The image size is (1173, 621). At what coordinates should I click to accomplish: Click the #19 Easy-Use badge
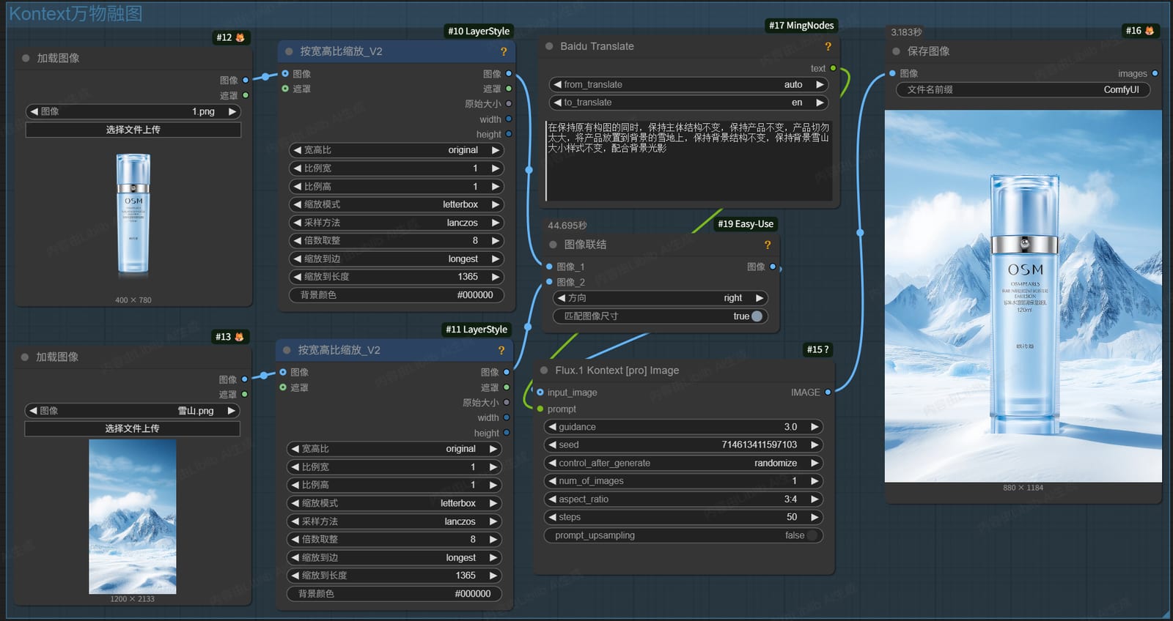746,224
